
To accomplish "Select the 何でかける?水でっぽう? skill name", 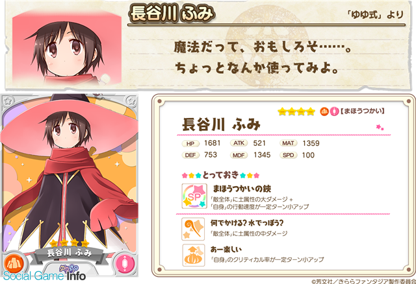I will [x=247, y=223].
